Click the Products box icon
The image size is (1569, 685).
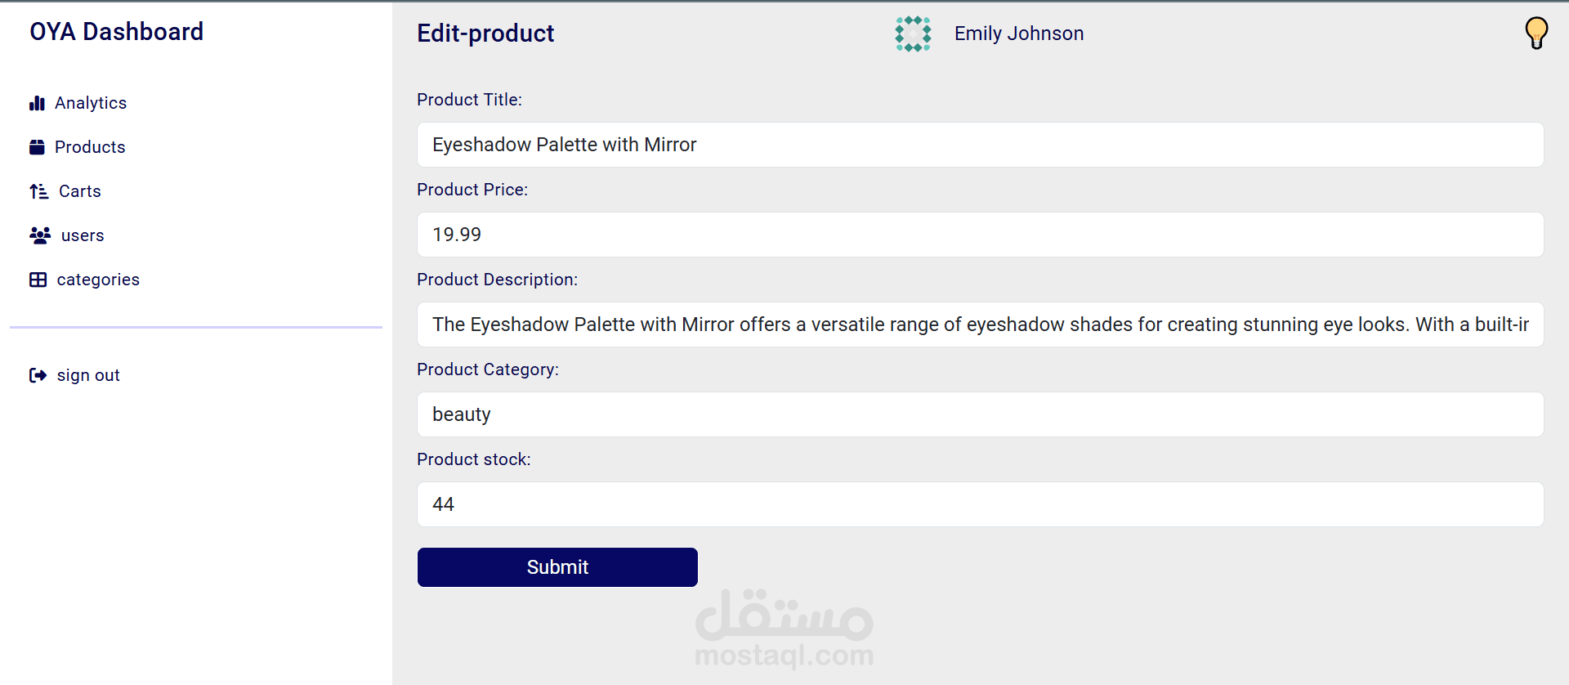[37, 147]
